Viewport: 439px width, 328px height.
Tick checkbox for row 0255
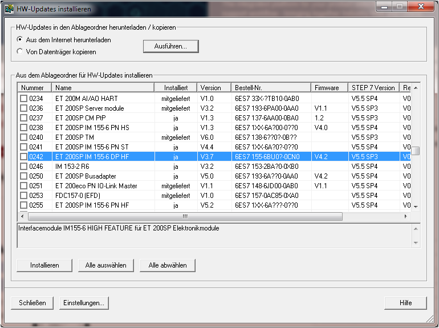[x=24, y=205]
